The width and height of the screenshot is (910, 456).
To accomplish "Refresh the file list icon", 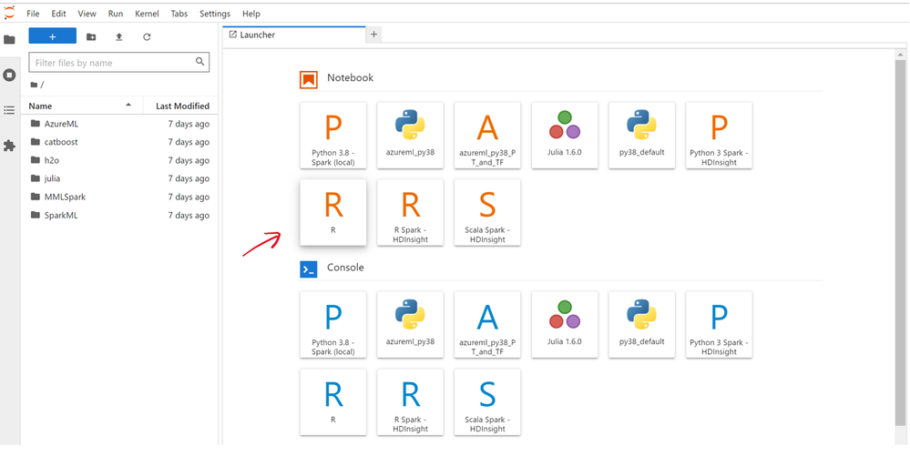I will click(147, 36).
